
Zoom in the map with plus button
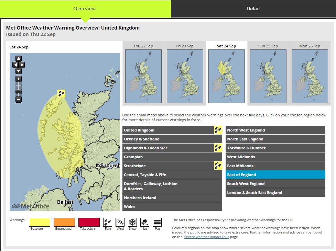click(19, 79)
